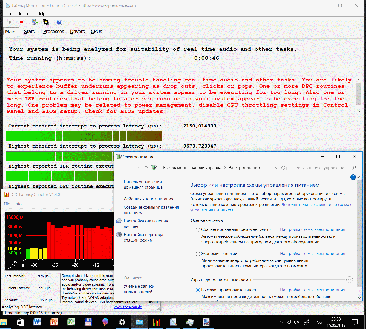Image resolution: width=366 pixels, height=329 pixels.
Task: Switch to the DPC Latency Checker taskbar icon with colored bars
Action: point(156,322)
